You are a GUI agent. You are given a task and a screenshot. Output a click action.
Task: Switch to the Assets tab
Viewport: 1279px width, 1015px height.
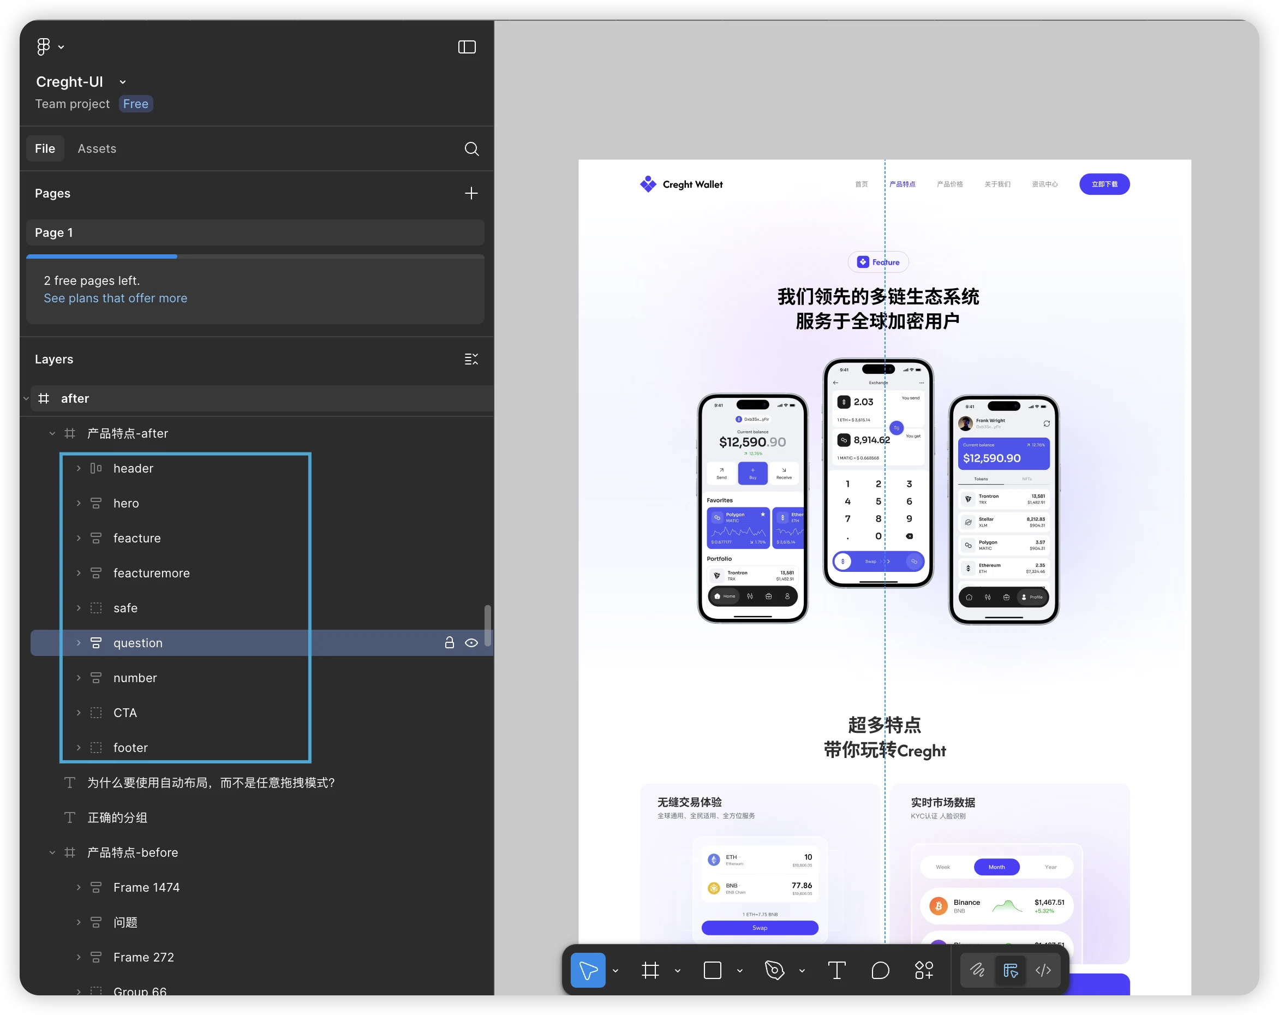97,148
